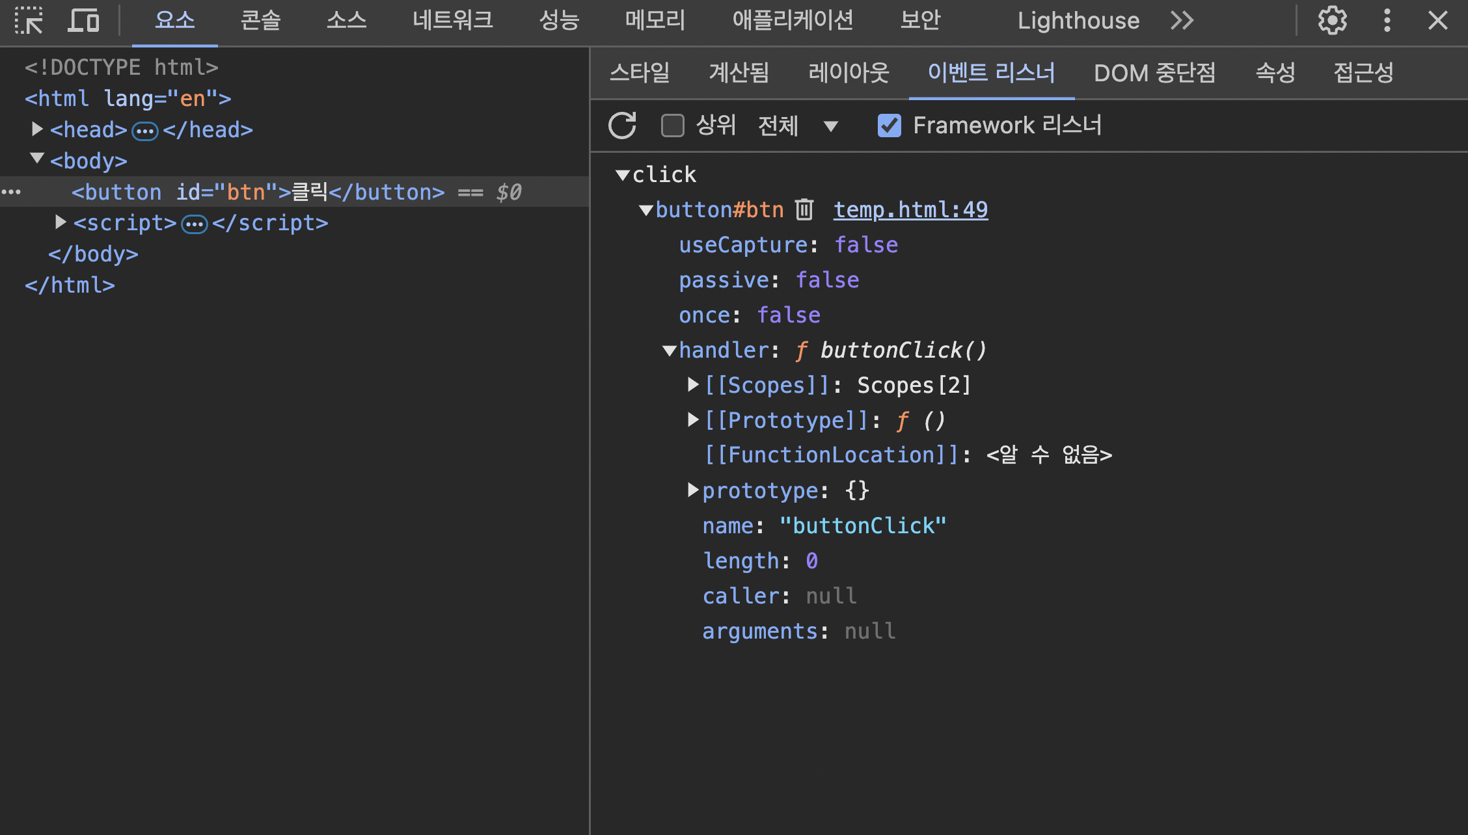This screenshot has width=1468, height=835.
Task: Collapse the click event group
Action: click(623, 175)
